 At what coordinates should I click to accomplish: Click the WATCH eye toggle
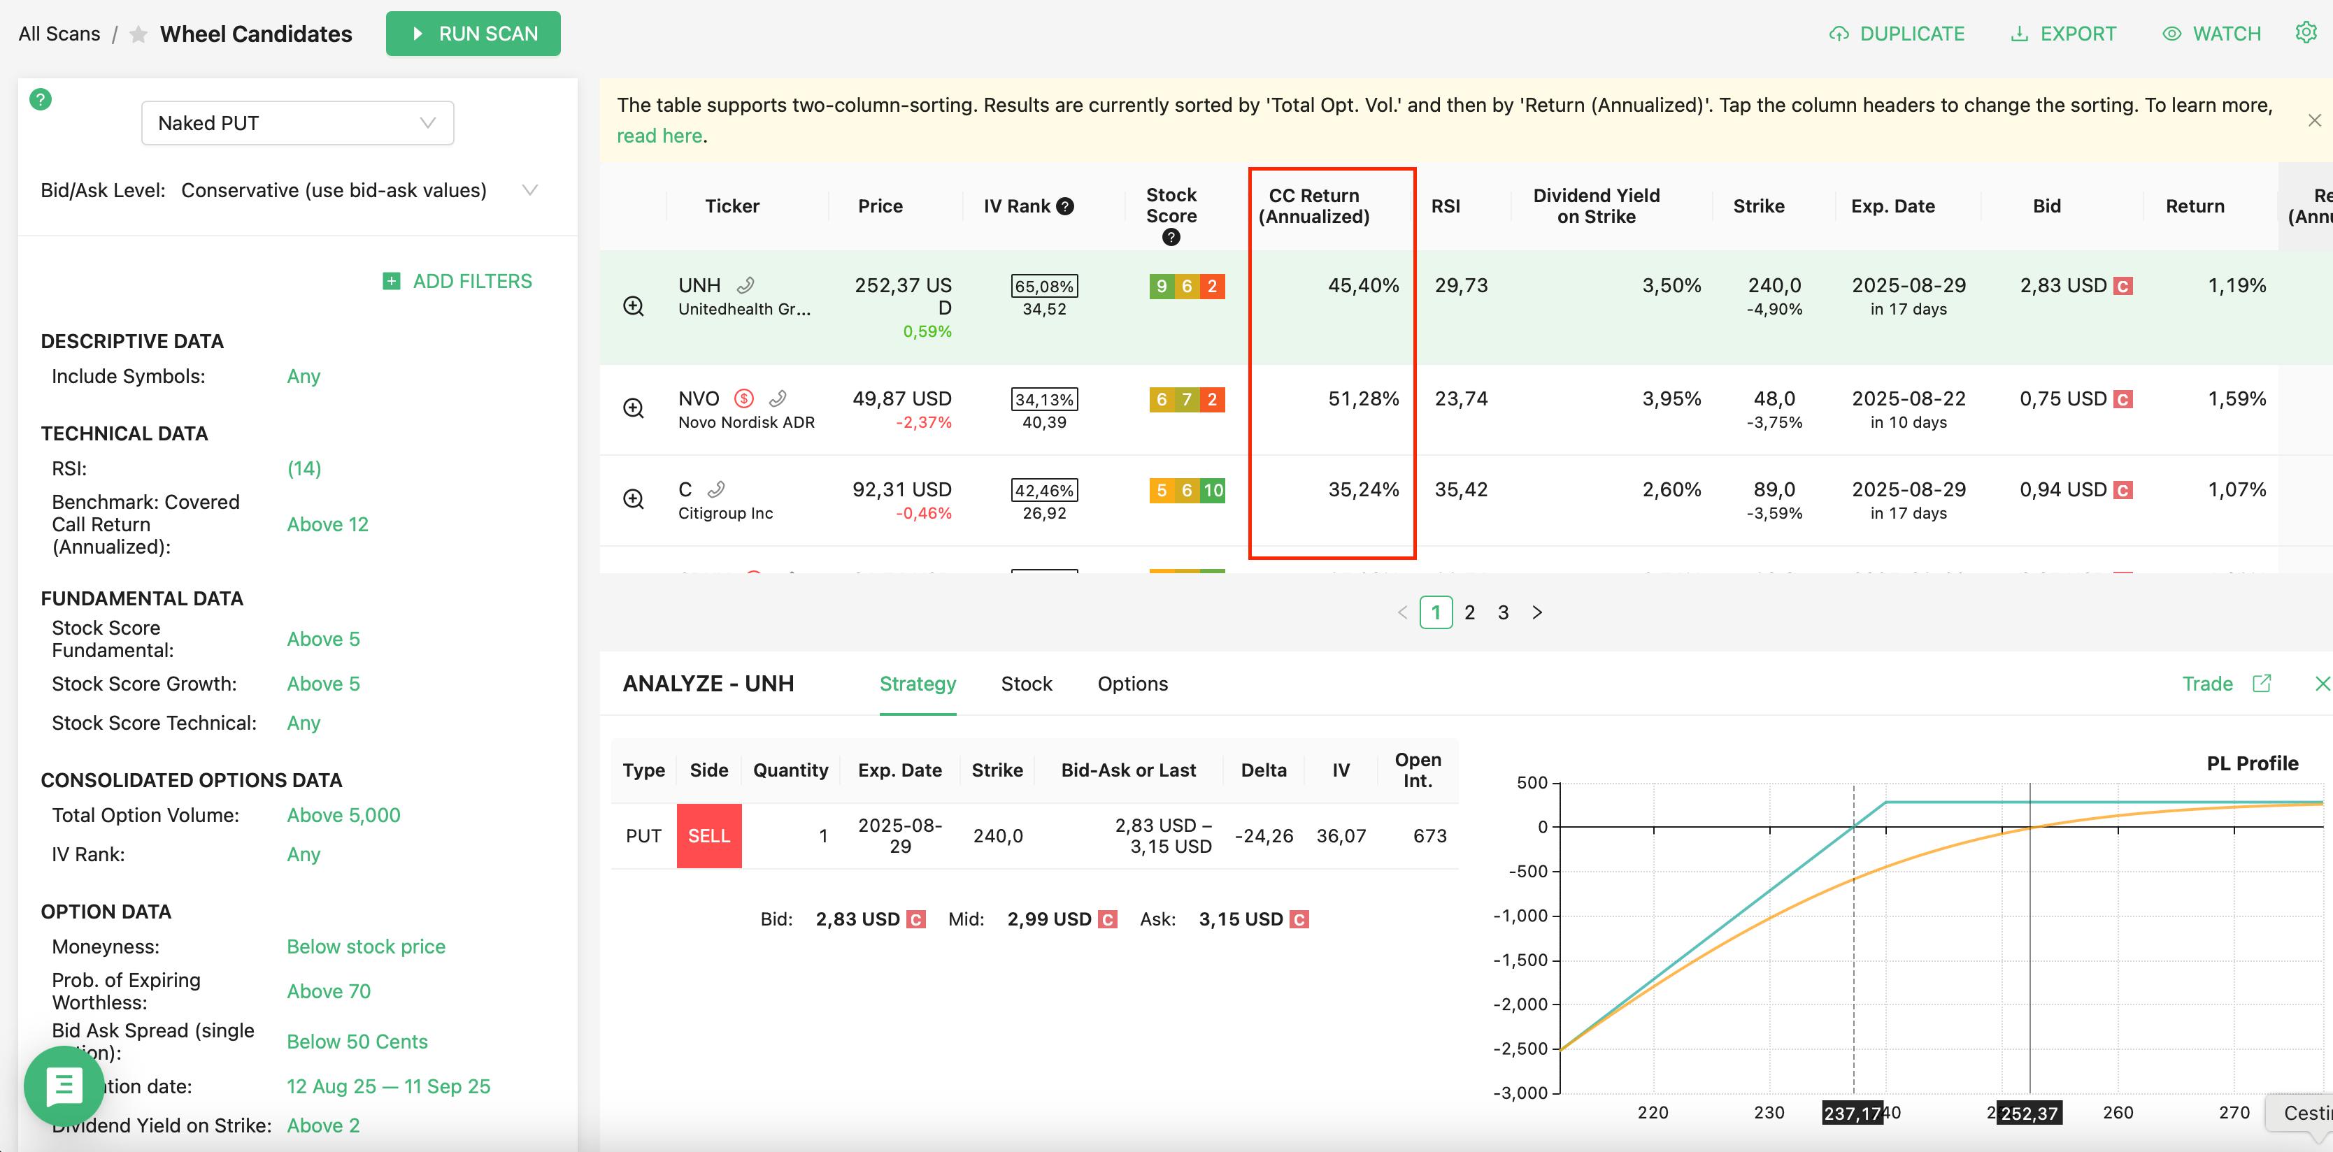(x=2211, y=34)
